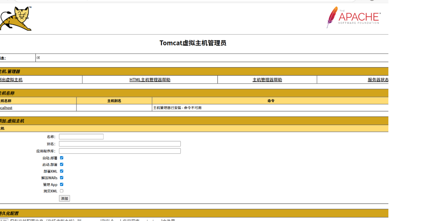Open the localhost host link
The width and height of the screenshot is (433, 223).
[x=6, y=108]
